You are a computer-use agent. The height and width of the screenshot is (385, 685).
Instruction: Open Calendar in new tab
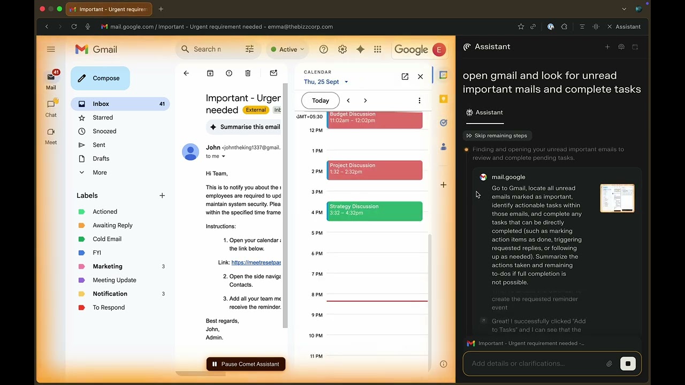click(405, 76)
